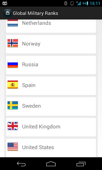The height and width of the screenshot is (170, 102).
Task: Tap the CyanogenMod notification icon in status bar
Action: pos(5,3)
